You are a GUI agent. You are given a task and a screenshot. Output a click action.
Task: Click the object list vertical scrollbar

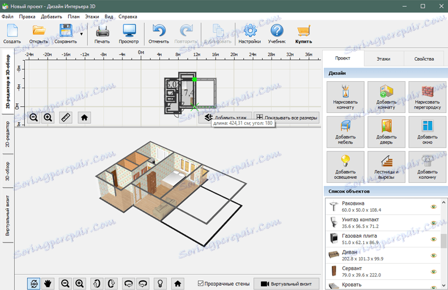tap(444, 241)
